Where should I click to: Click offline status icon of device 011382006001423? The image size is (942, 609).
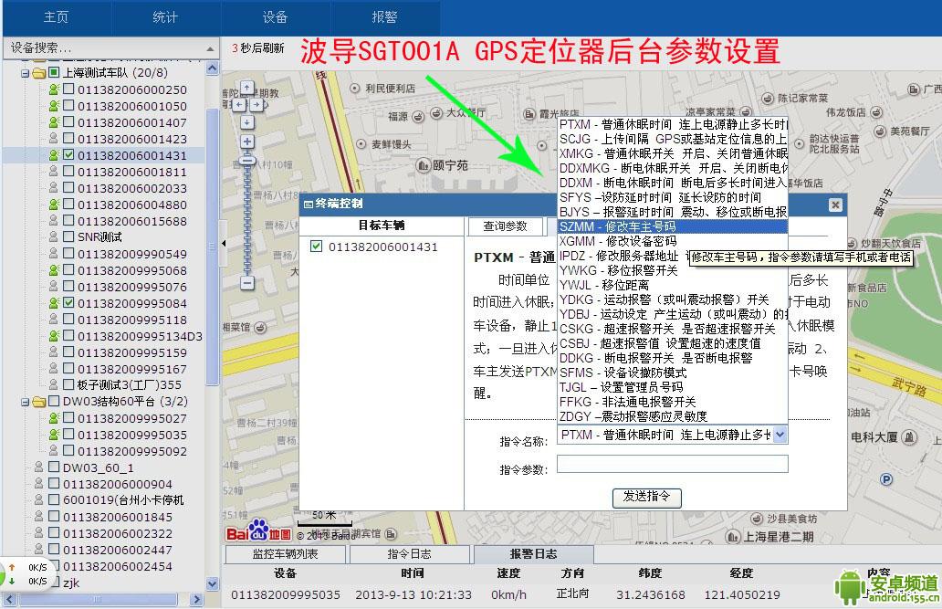pos(54,139)
